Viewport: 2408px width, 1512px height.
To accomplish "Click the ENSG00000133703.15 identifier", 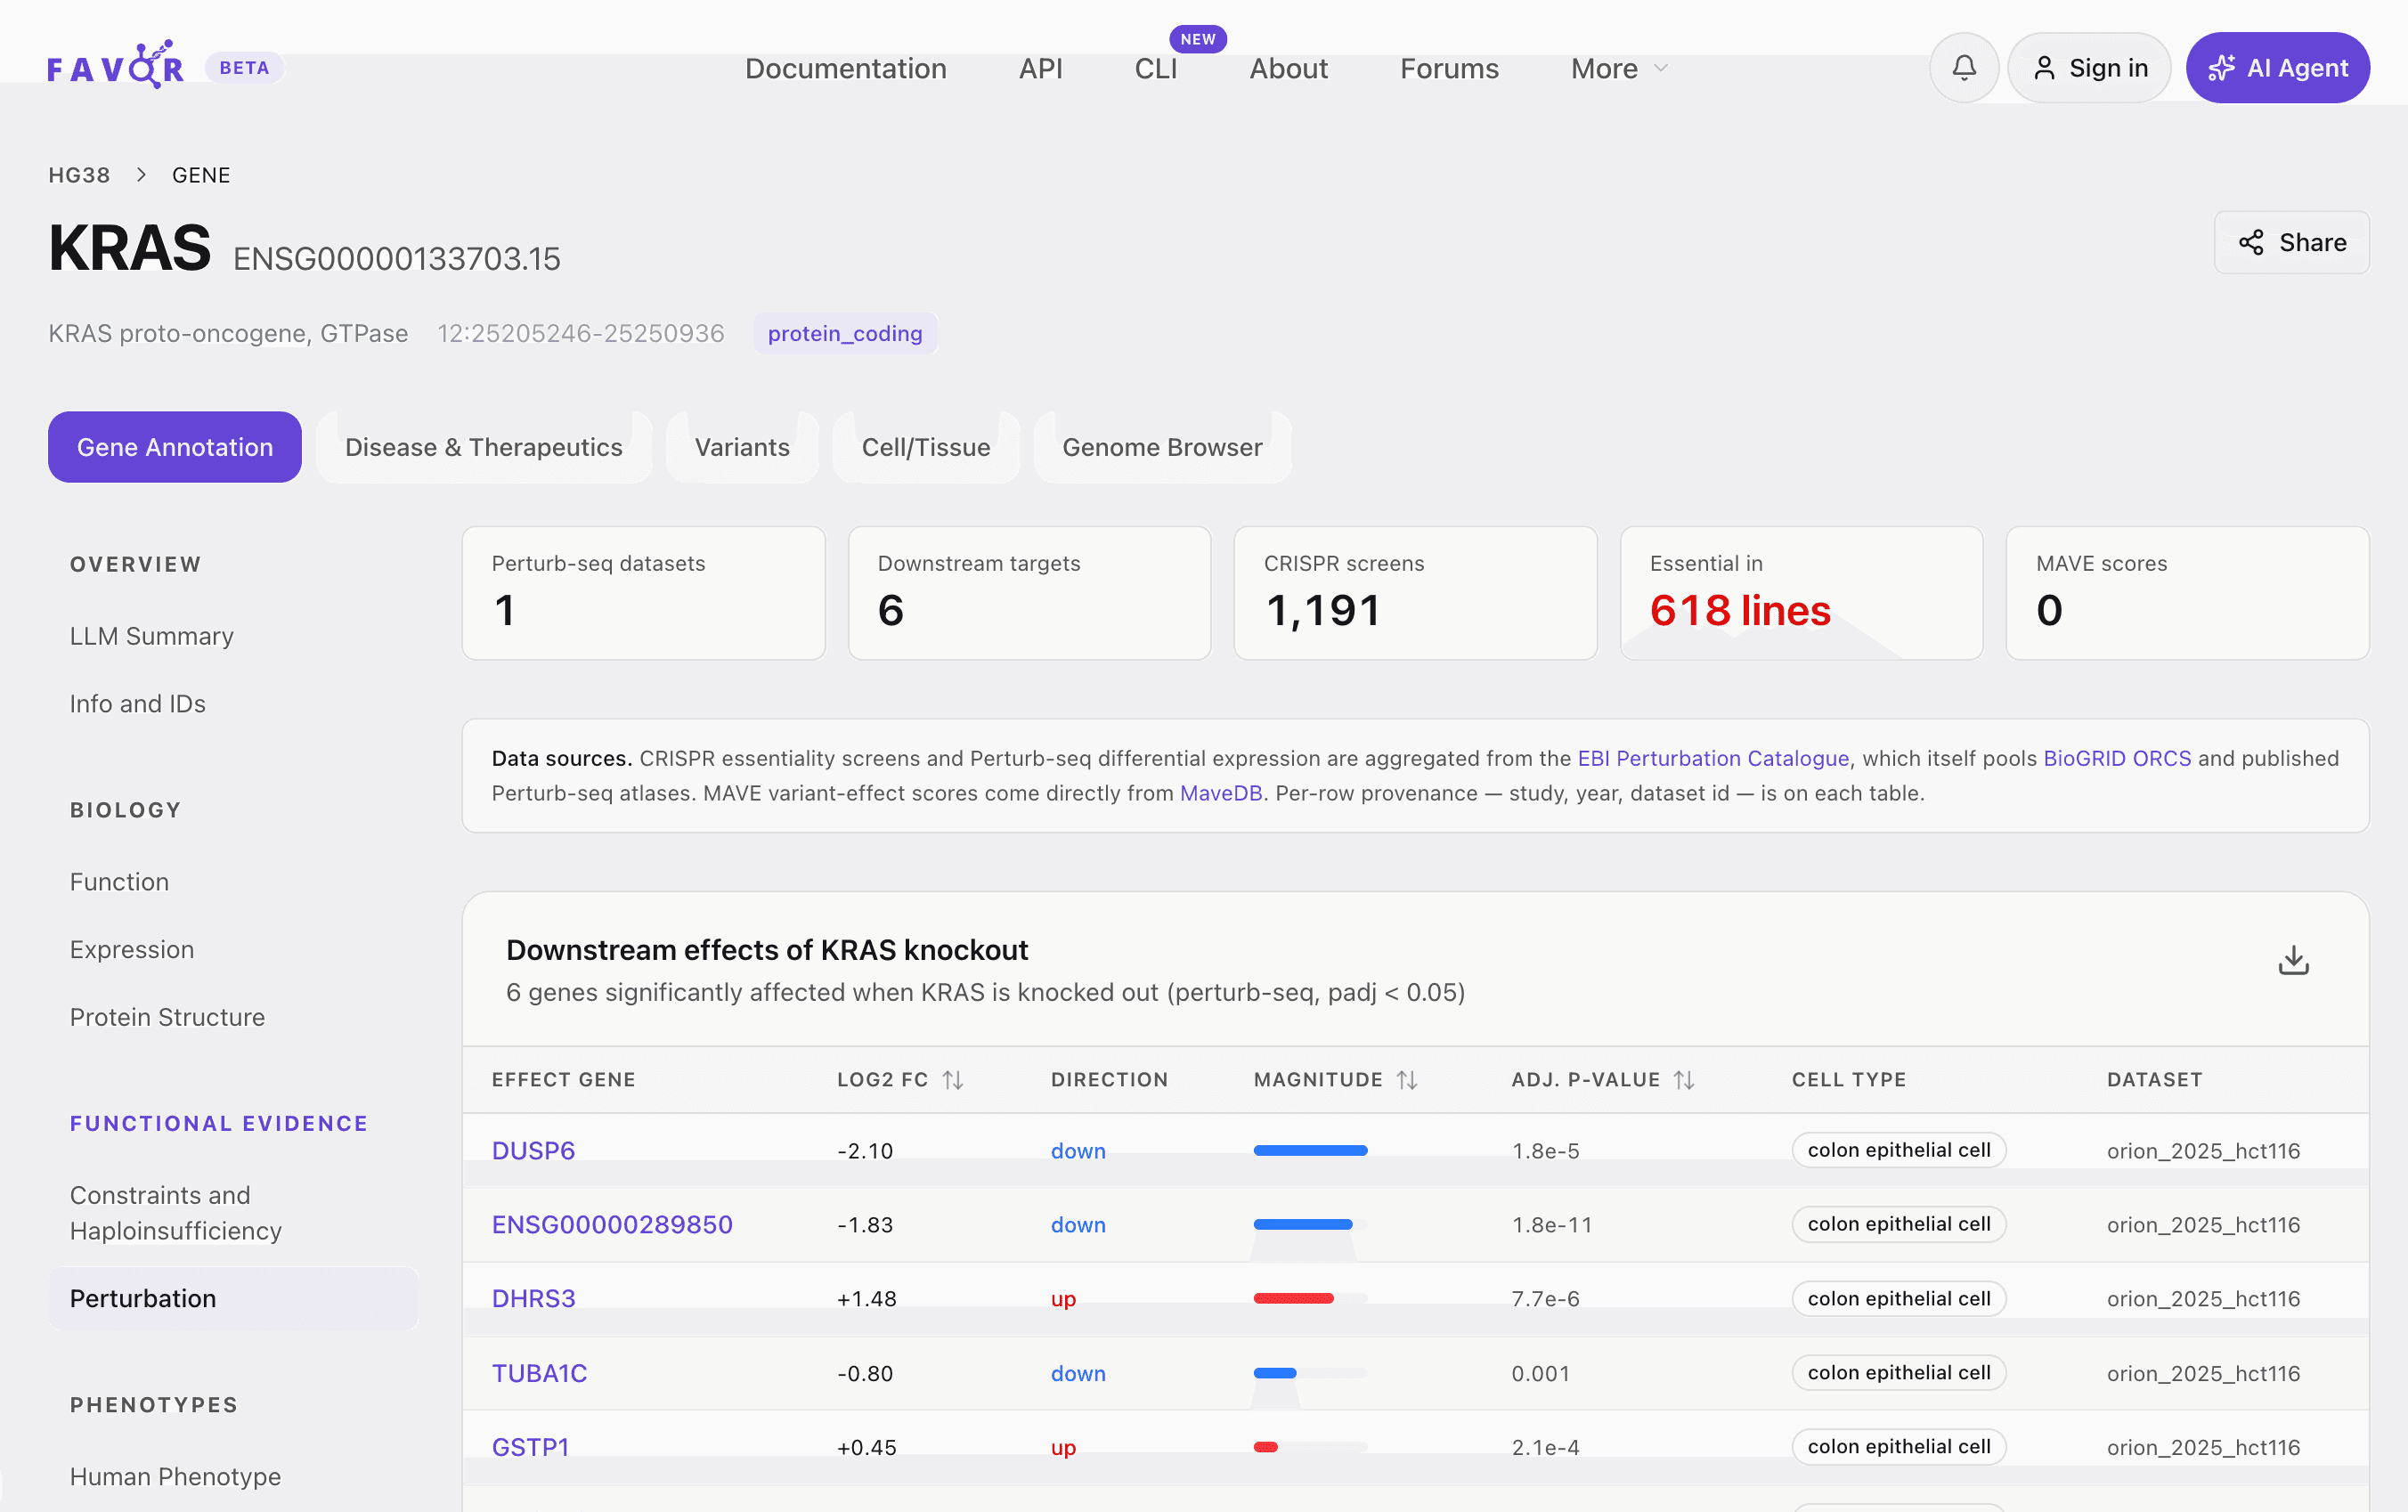I will 396,259.
